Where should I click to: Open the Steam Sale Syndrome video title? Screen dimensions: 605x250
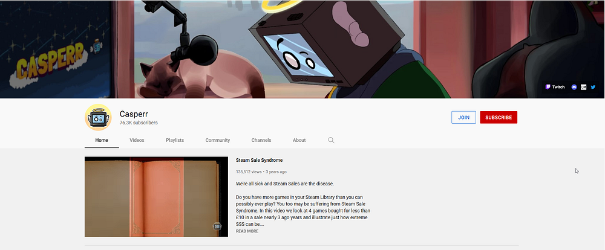coord(260,160)
